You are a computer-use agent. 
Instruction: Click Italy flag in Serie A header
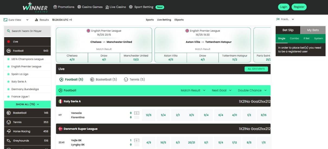(60, 101)
